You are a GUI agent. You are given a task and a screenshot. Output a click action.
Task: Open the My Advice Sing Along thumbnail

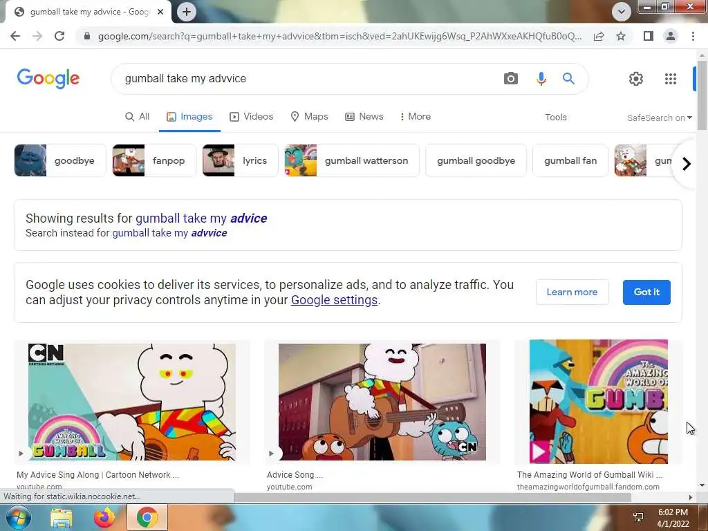click(x=132, y=402)
